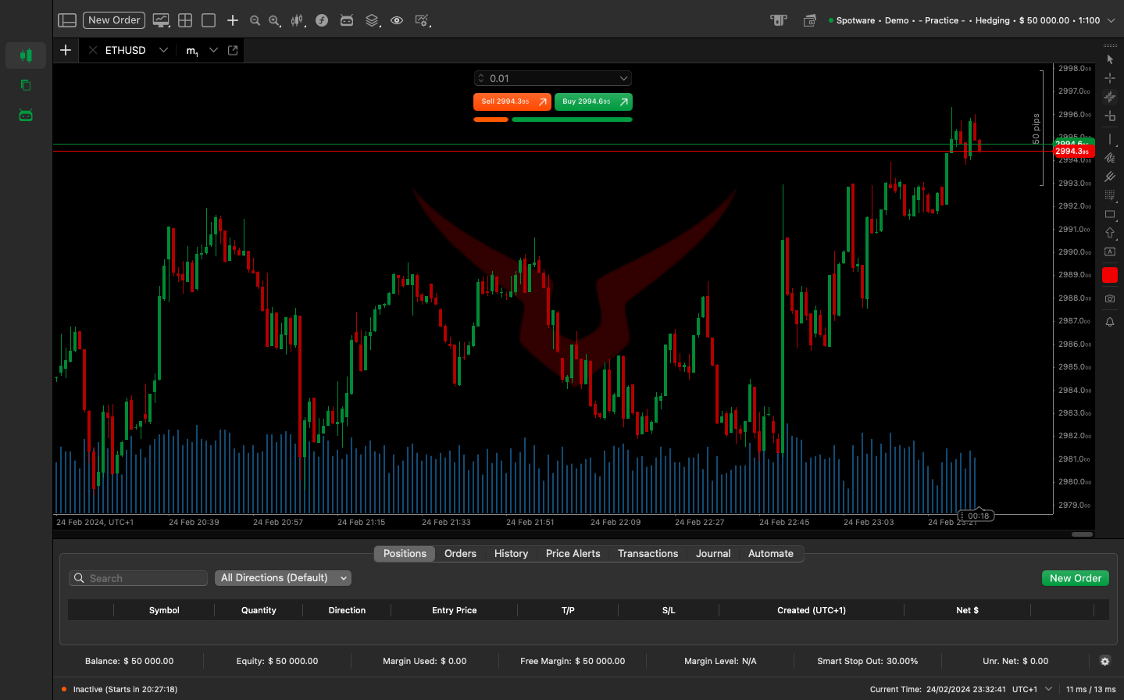
Task: Select the cursor pointer tool
Action: 1110,59
